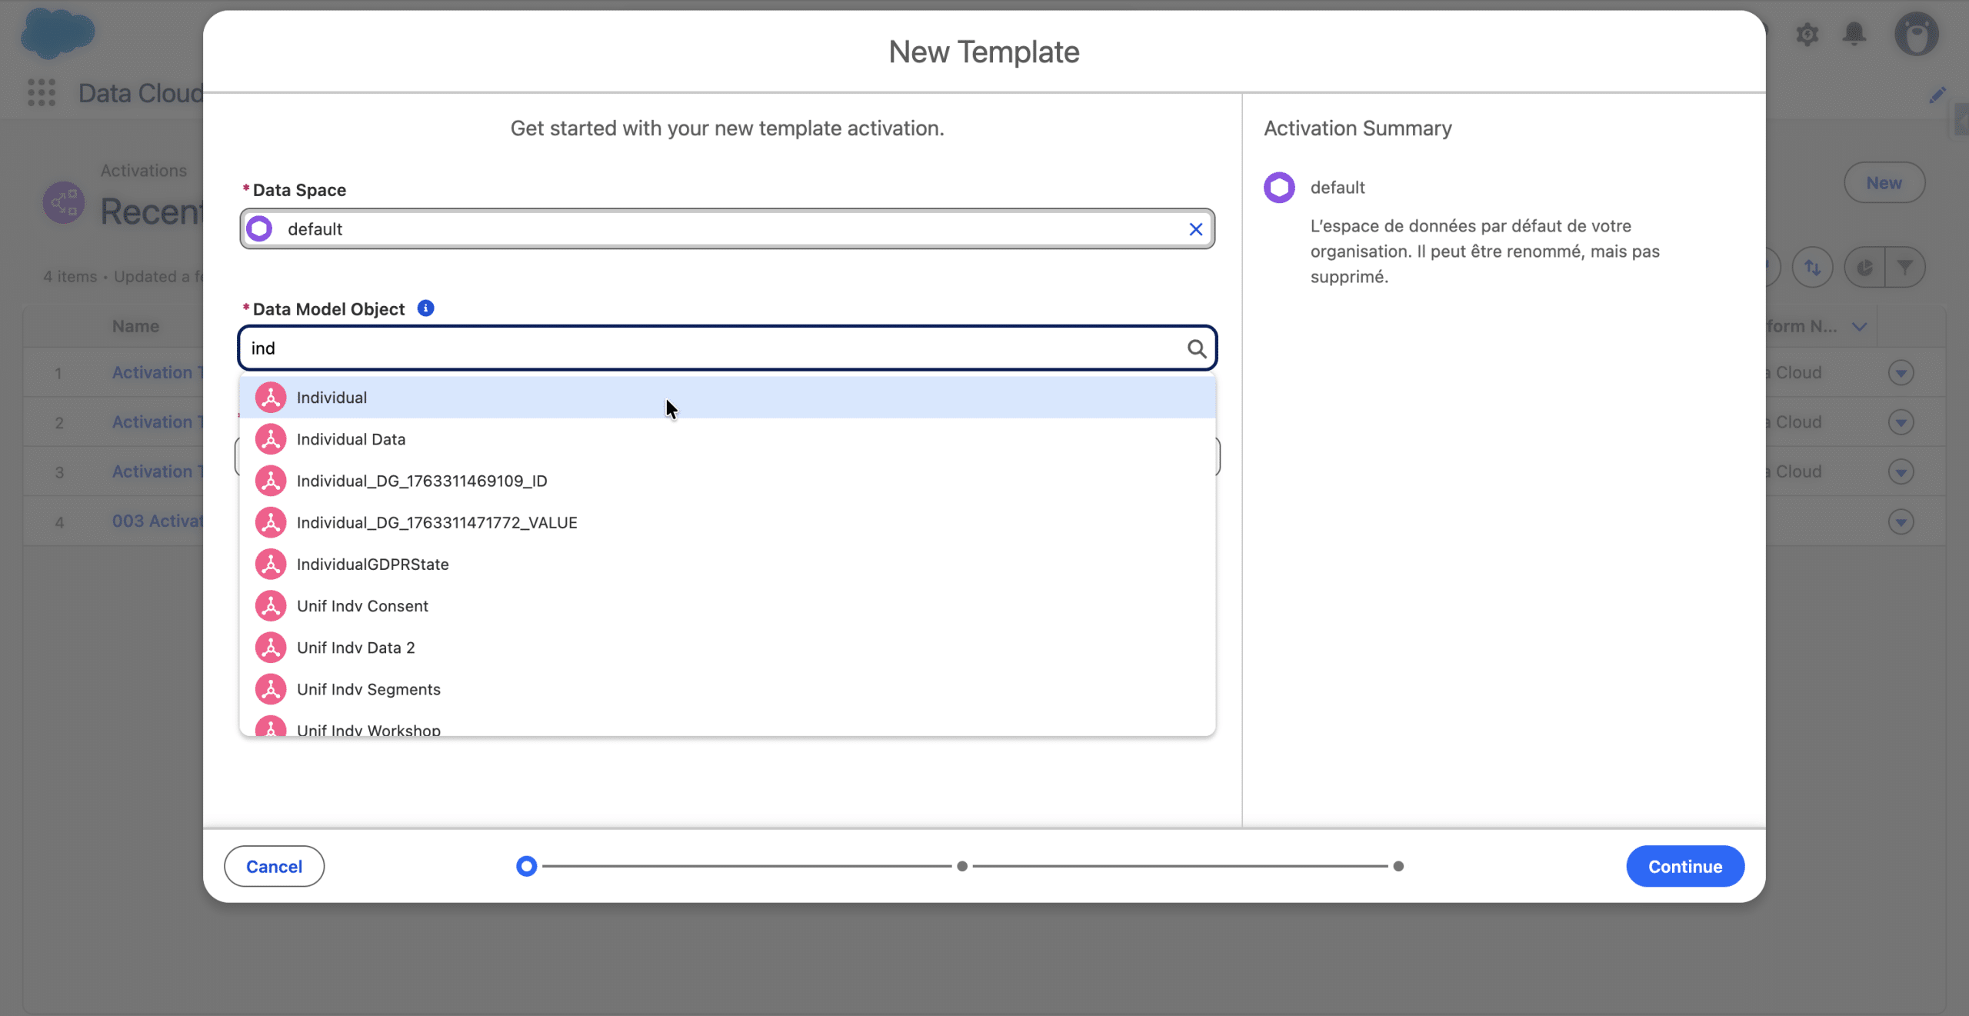Image resolution: width=1969 pixels, height=1016 pixels.
Task: Select the Individual Data option
Action: [351, 439]
